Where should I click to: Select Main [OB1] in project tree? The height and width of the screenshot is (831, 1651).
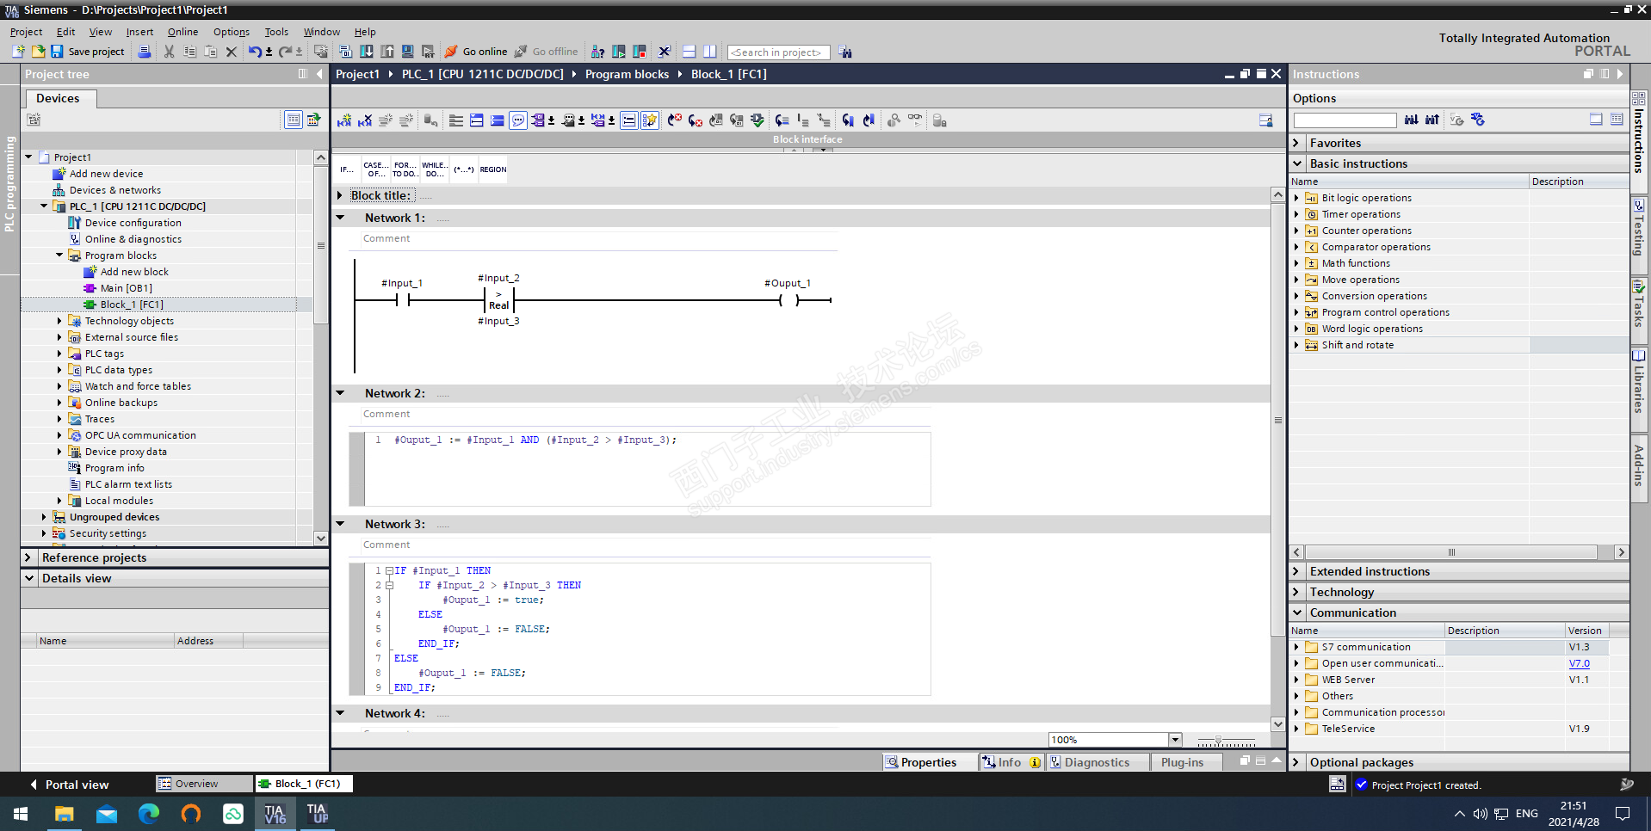click(126, 288)
